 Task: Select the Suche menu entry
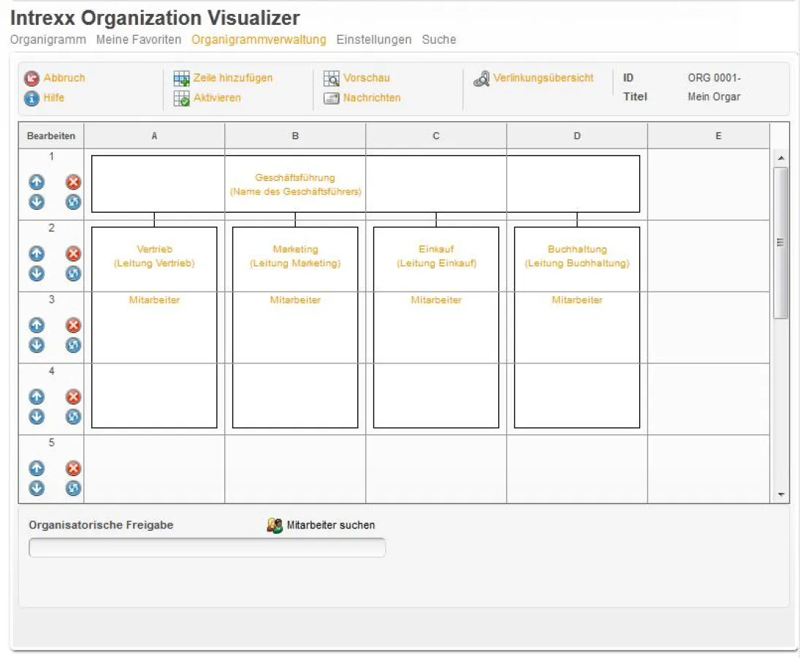click(x=439, y=39)
